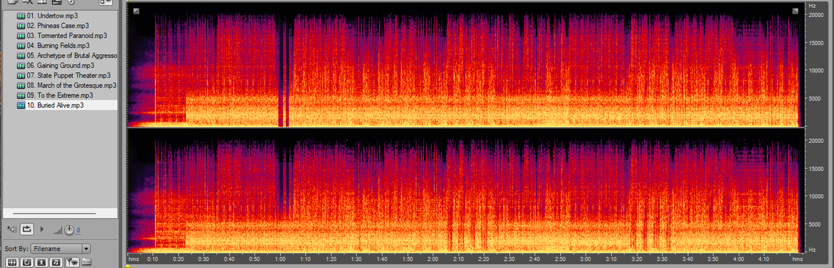Toggle Show MIDI Files note button
The width and height of the screenshot is (834, 268).
click(x=57, y=262)
